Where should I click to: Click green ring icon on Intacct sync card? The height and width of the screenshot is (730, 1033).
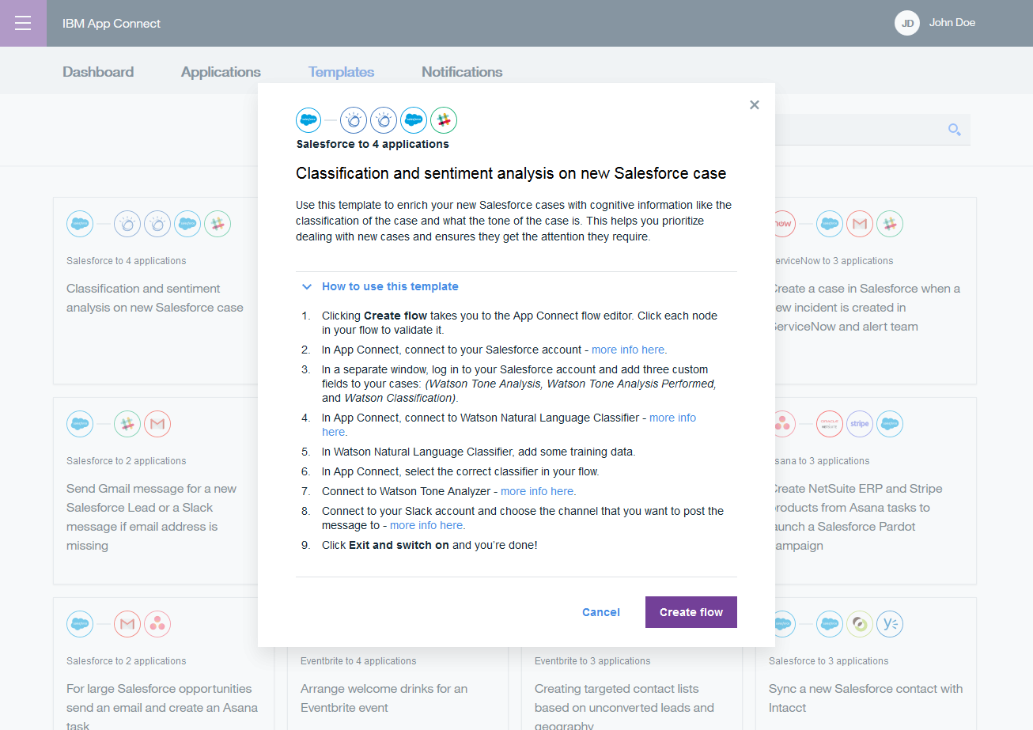tap(860, 624)
